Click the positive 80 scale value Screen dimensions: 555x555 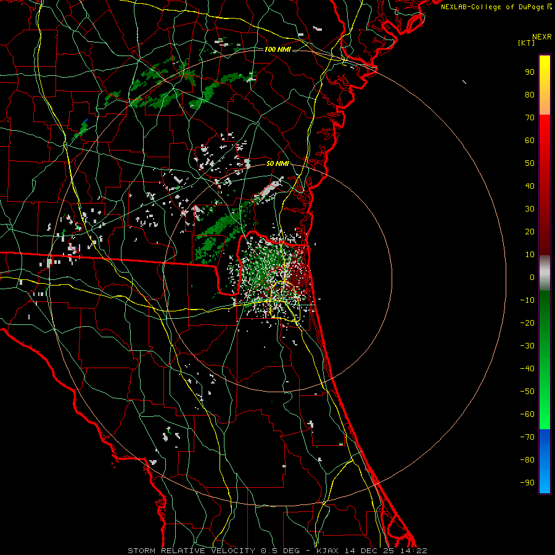point(530,95)
